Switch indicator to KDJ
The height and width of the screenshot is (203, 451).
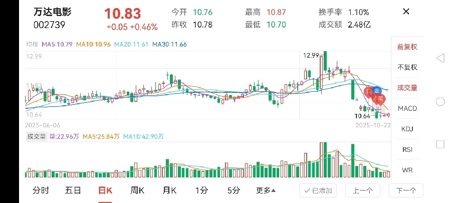[x=407, y=129]
